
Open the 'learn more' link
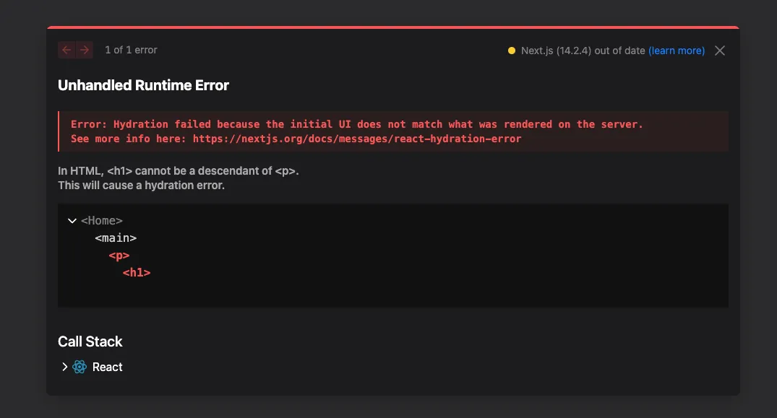point(677,51)
